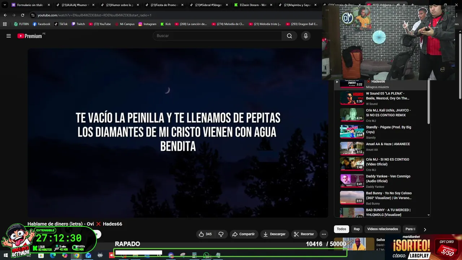Dislike the video with thumbs down

coord(221,234)
